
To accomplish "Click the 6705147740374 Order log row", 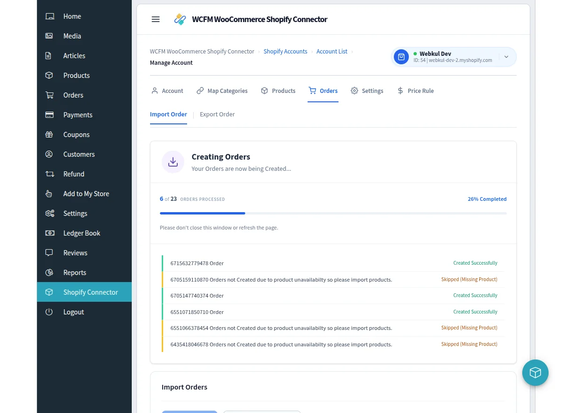I will pyautogui.click(x=333, y=296).
